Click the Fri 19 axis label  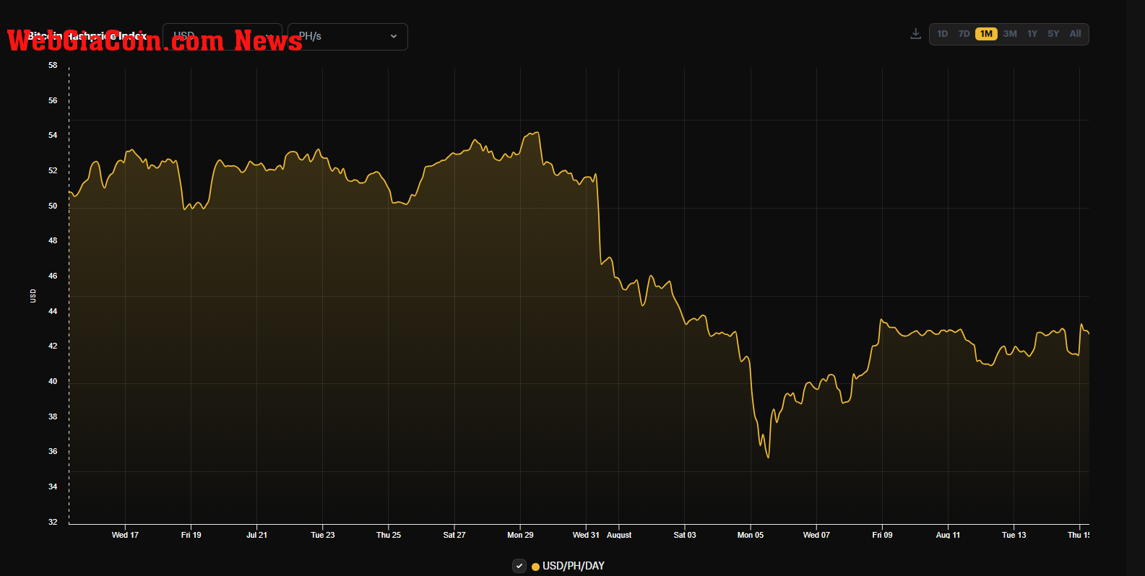pos(191,535)
